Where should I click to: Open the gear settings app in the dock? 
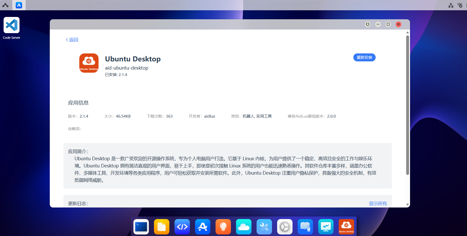coord(285,227)
